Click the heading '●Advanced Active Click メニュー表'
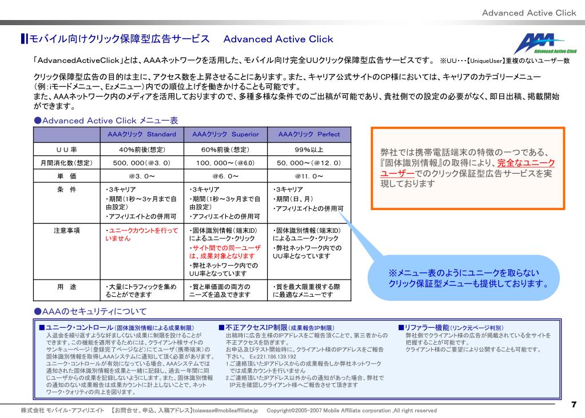 (x=106, y=121)
